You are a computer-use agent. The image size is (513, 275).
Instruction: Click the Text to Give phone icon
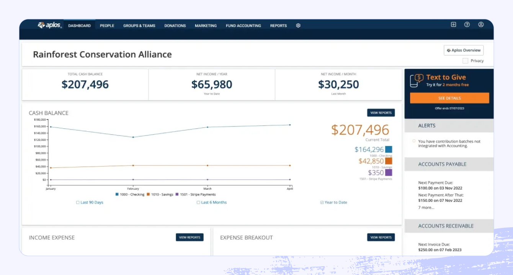coord(417,81)
